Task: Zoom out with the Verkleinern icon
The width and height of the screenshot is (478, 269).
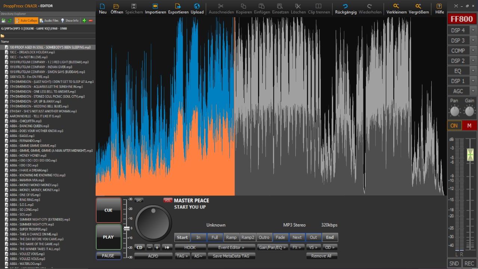Action: pyautogui.click(x=396, y=6)
